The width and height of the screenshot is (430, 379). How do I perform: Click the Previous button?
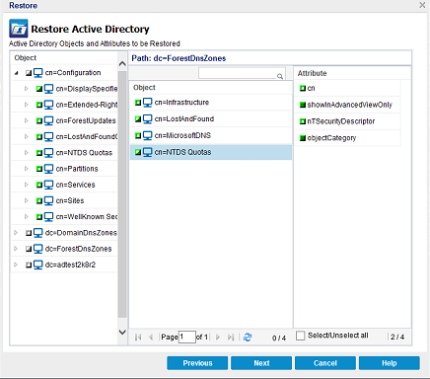(197, 363)
